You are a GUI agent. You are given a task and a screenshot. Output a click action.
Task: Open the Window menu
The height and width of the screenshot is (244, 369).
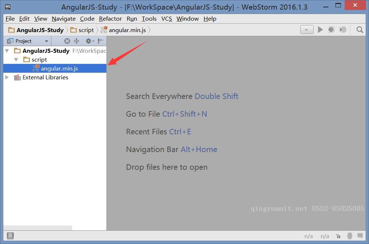188,18
